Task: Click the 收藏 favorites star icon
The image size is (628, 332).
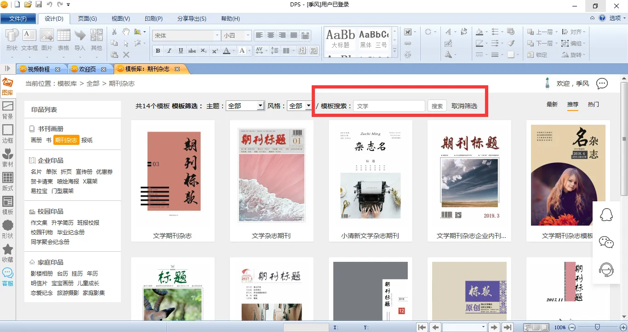Action: point(7,253)
